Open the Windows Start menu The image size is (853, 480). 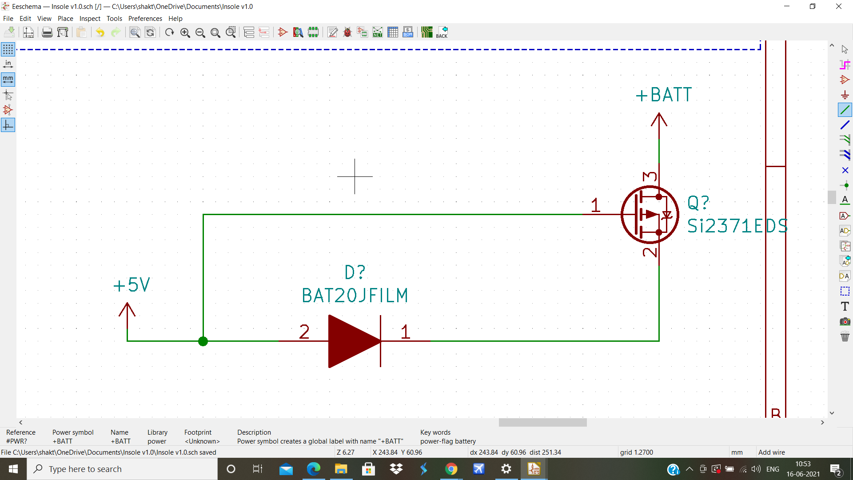13,469
